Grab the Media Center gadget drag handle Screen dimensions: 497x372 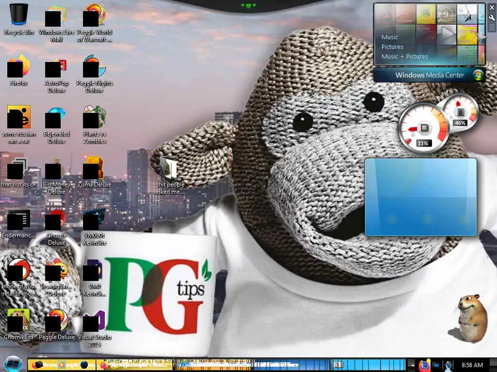(492, 28)
